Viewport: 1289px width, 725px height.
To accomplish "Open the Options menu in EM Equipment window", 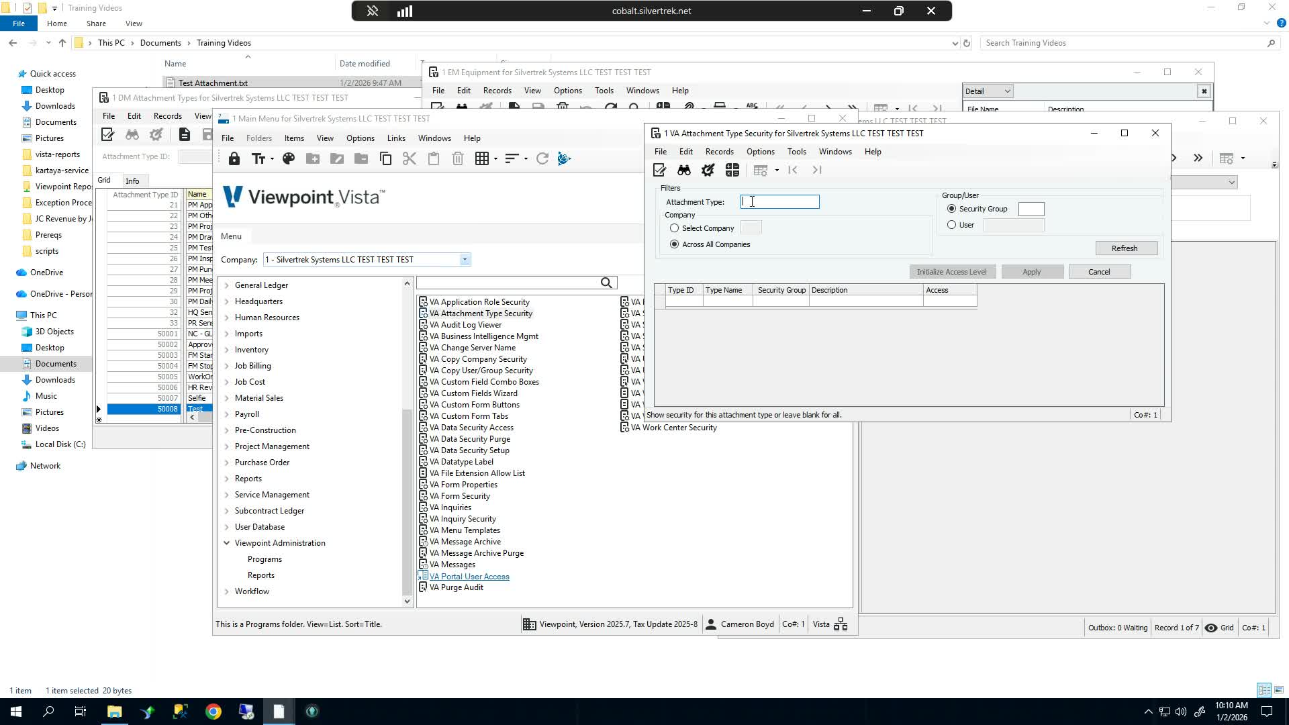I will click(568, 91).
